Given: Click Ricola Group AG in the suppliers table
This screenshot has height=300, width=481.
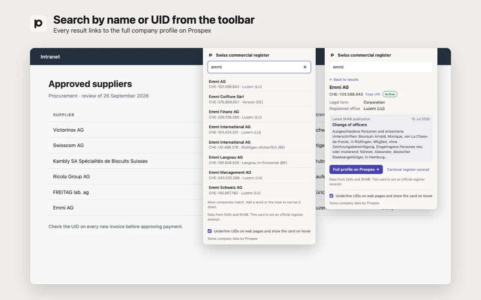Looking at the screenshot, I should pyautogui.click(x=71, y=177).
